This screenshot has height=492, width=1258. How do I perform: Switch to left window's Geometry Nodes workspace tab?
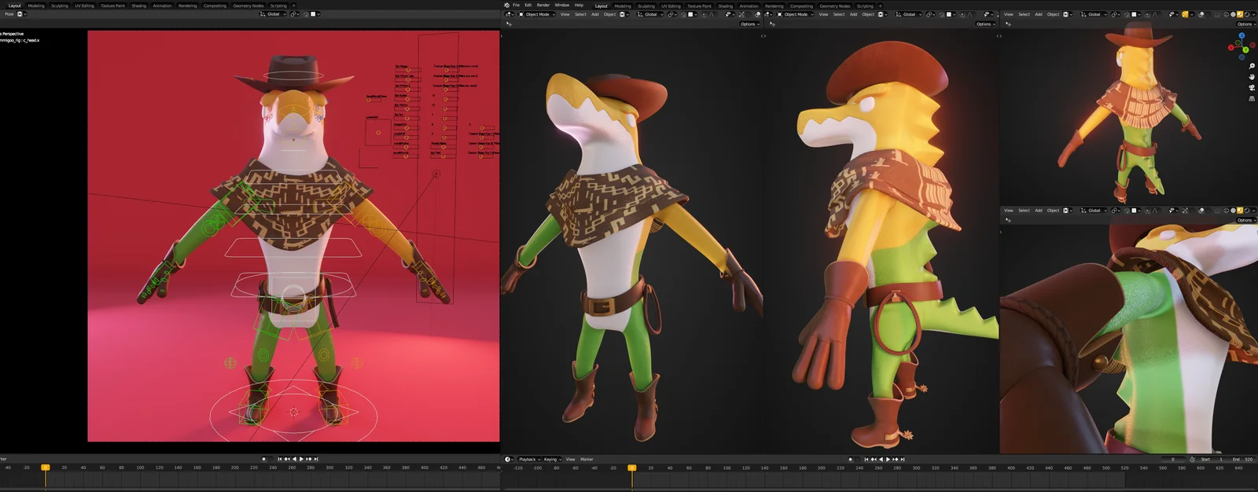click(248, 6)
